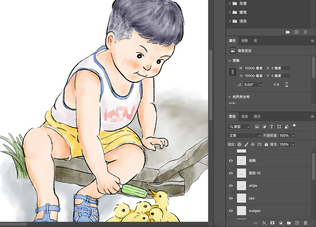Collapse the 对齐并分布 section
Screen dimensions: 316x227
tap(230, 97)
